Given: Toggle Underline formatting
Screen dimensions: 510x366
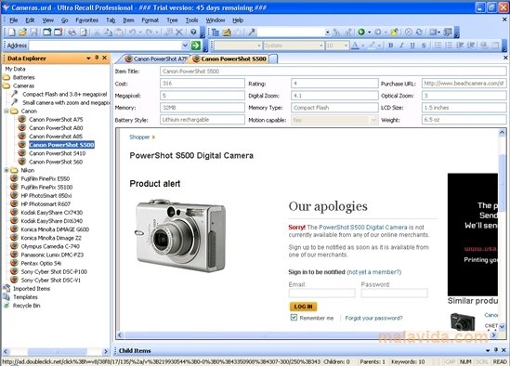Looking at the screenshot, I should [x=412, y=46].
